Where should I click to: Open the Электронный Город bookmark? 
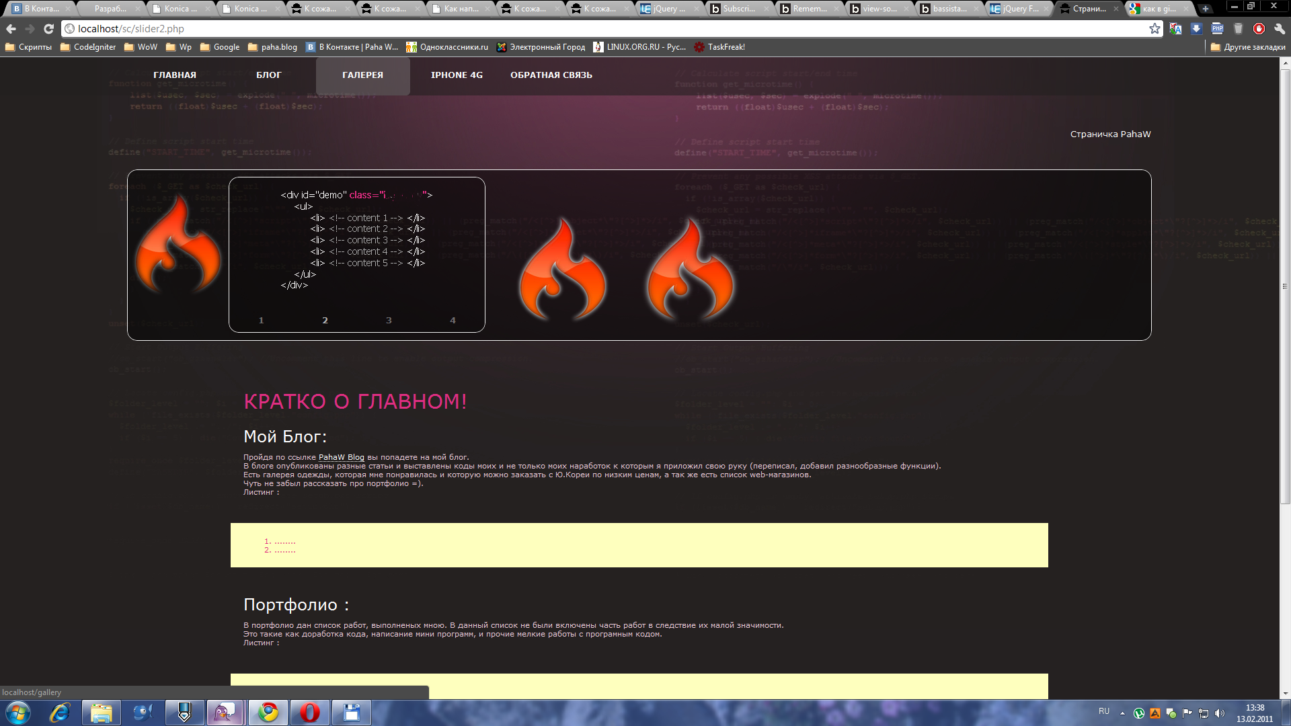541,47
